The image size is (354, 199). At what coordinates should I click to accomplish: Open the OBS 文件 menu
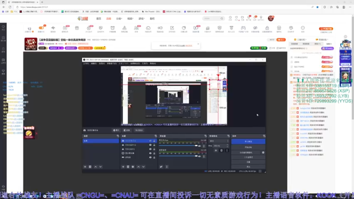click(86, 64)
